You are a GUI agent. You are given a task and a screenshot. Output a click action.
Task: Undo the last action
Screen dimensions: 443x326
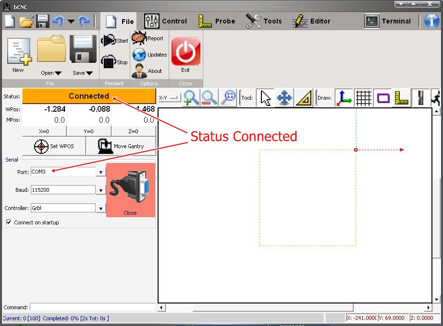[x=57, y=21]
